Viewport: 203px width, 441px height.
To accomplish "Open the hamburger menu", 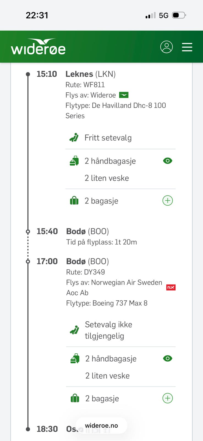I will click(x=187, y=47).
